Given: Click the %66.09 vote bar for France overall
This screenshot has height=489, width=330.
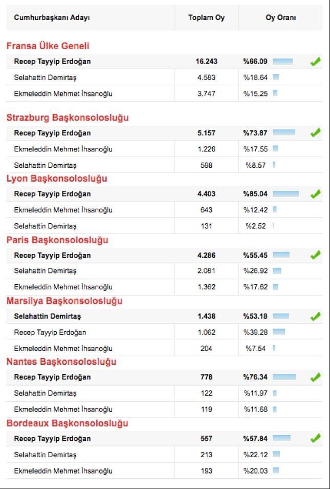Looking at the screenshot, I should point(282,62).
